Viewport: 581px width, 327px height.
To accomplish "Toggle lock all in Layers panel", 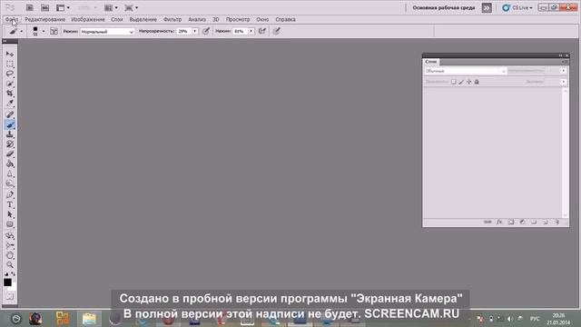I will click(477, 82).
